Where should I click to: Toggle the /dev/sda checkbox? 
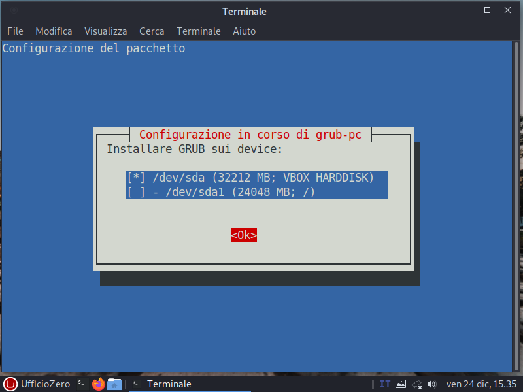[x=136, y=178]
